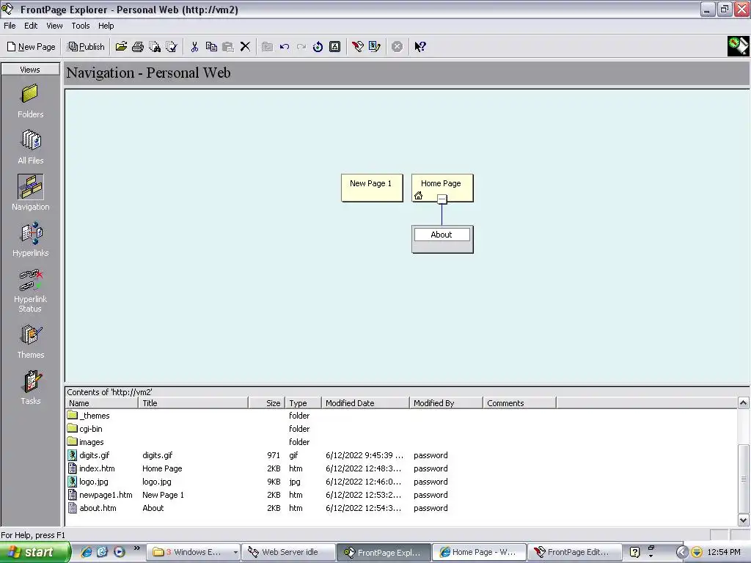Click the About label edit field
Viewport: 751px width, 563px height.
point(442,235)
